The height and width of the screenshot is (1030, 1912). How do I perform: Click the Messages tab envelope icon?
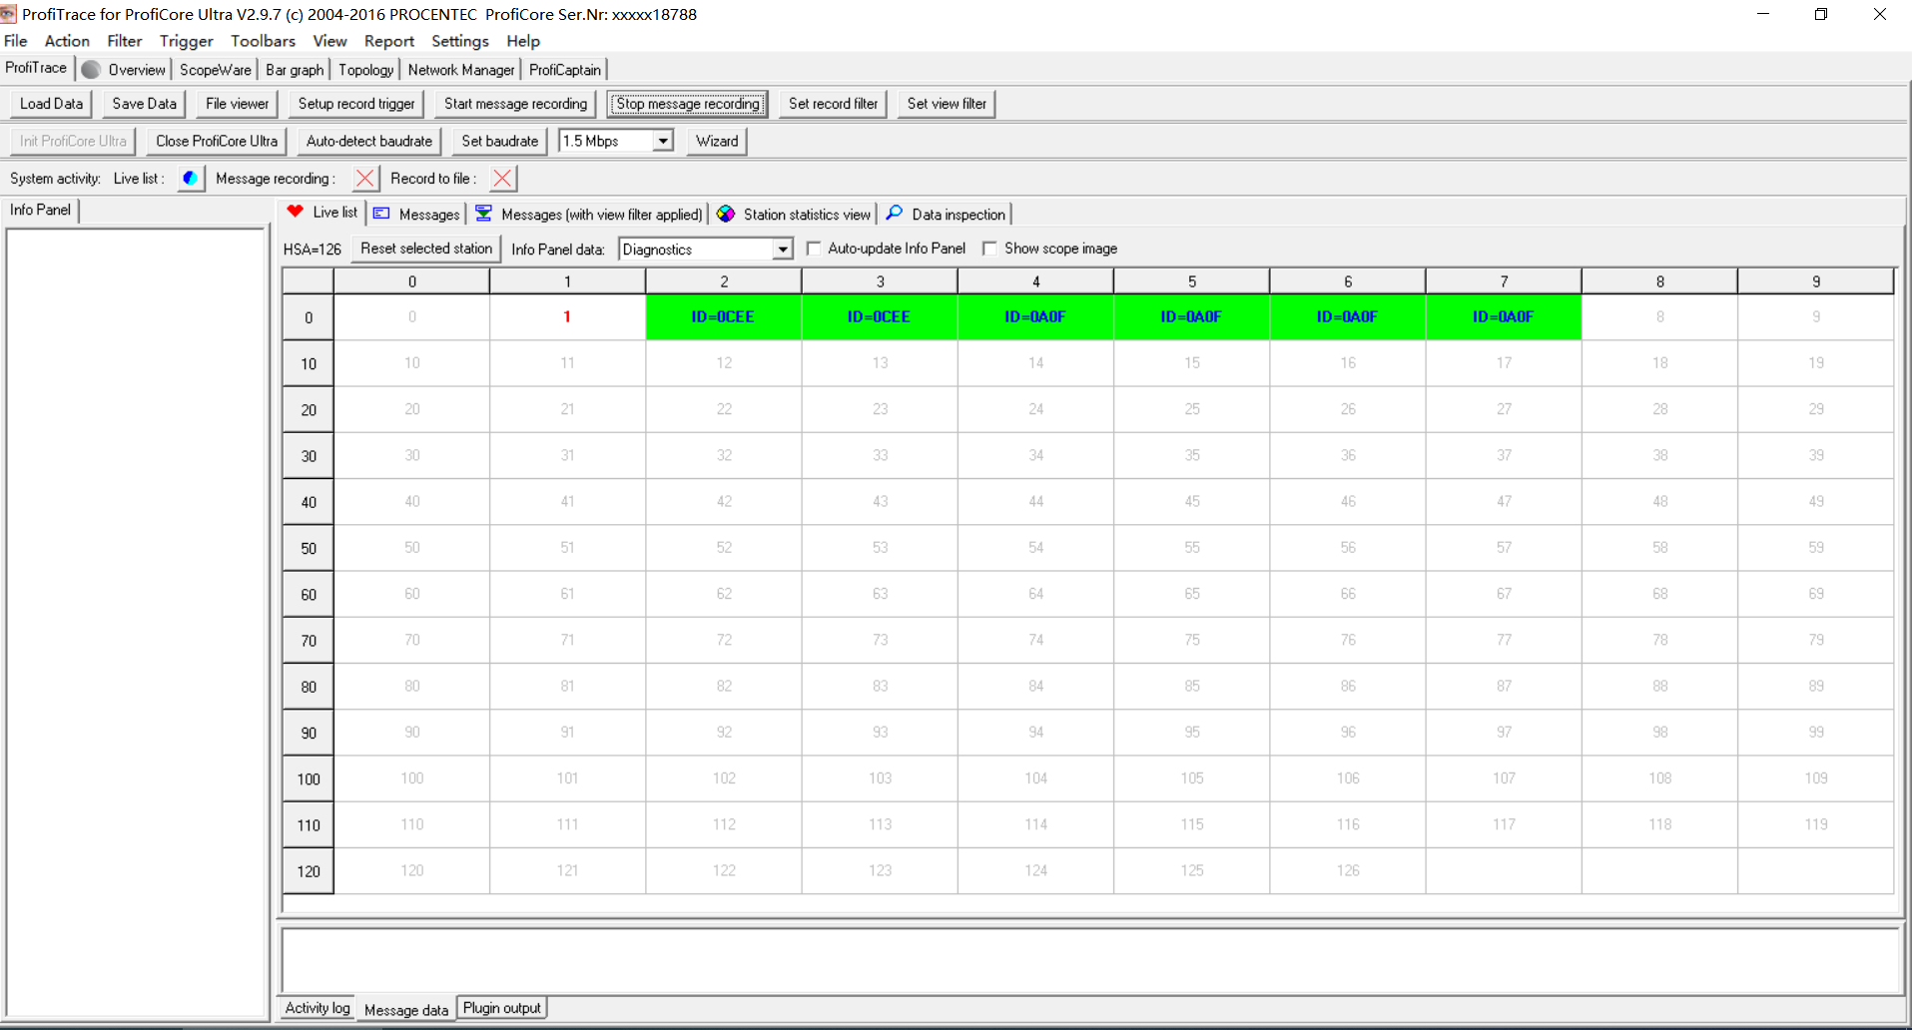(x=381, y=214)
